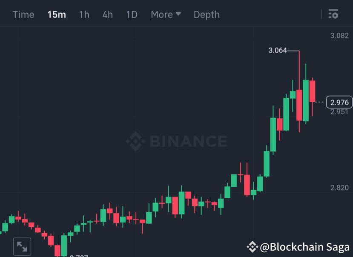Select the list-style indicator icon top right
The image size is (353, 257).
[x=333, y=14]
